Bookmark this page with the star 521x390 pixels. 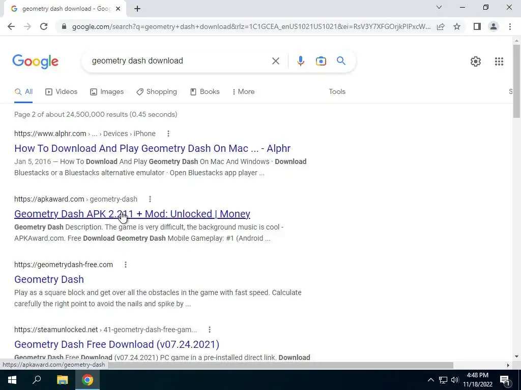point(457,26)
